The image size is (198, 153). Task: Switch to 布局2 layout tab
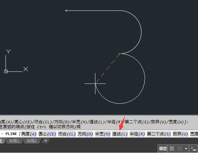[x=32, y=141]
